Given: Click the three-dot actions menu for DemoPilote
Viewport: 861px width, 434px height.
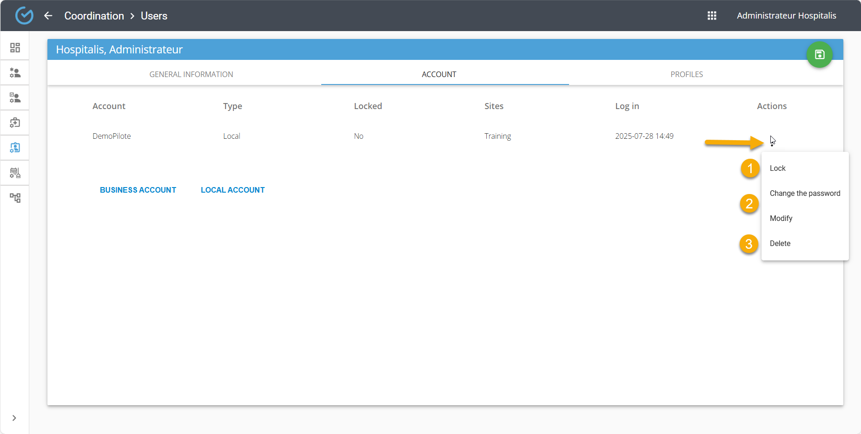Looking at the screenshot, I should pos(772,142).
